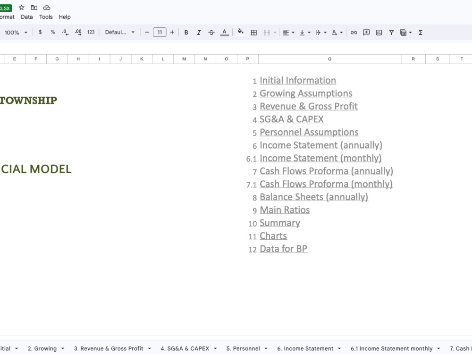This screenshot has height=354, width=472.
Task: Open horizontal align dropdown
Action: coord(288,33)
